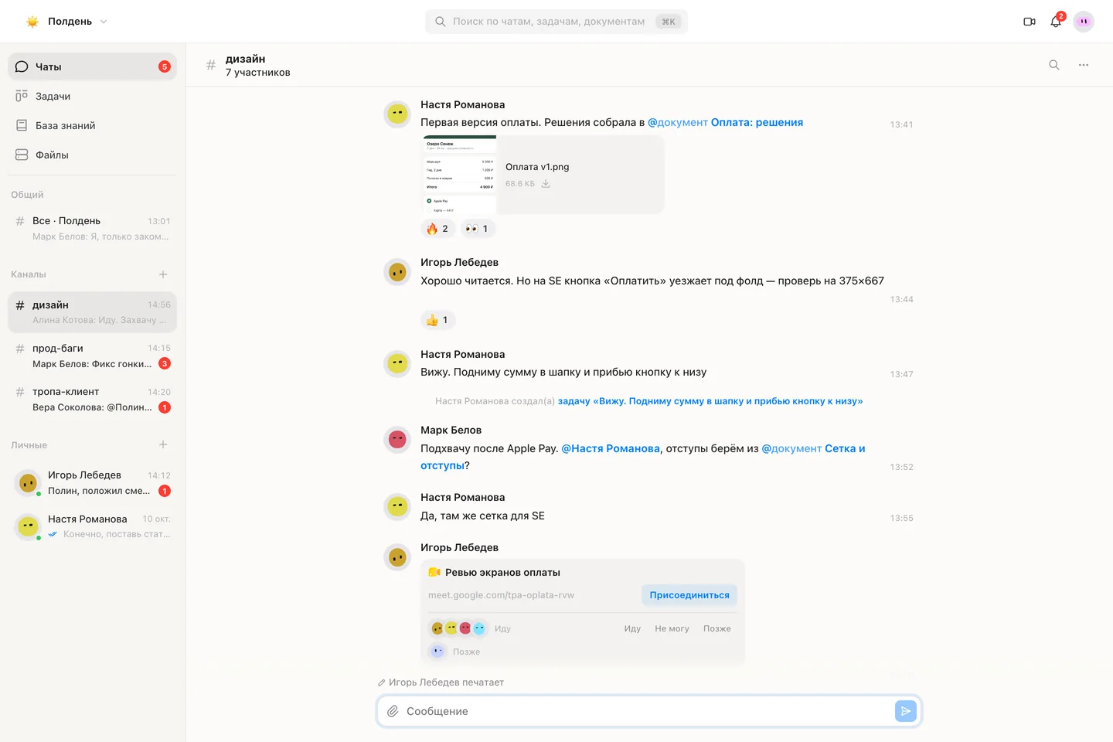Open the Все · Полдень chat
This screenshot has width=1113, height=742.
[x=92, y=229]
